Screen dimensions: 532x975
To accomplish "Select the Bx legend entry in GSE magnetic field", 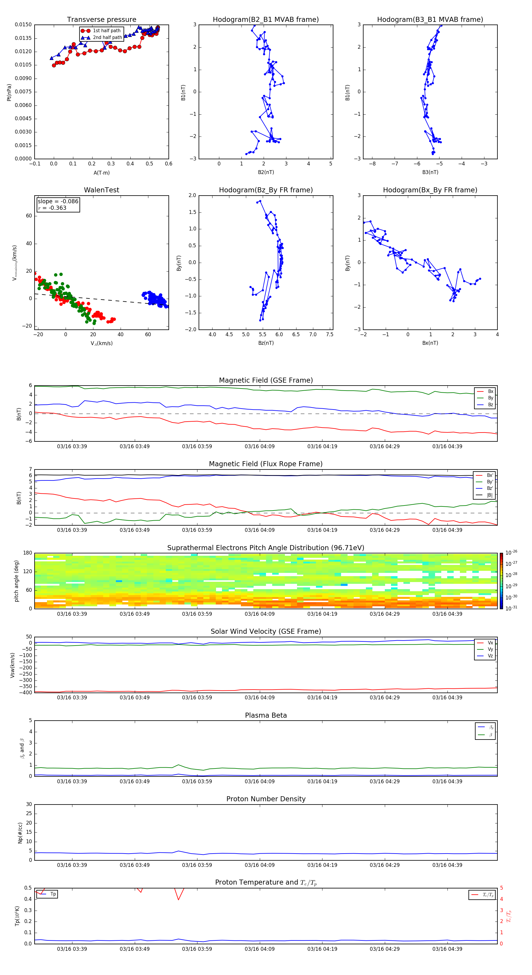I will [x=485, y=391].
